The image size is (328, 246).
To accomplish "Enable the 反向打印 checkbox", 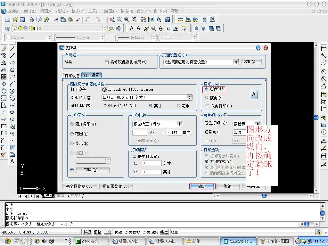I will (x=207, y=106).
